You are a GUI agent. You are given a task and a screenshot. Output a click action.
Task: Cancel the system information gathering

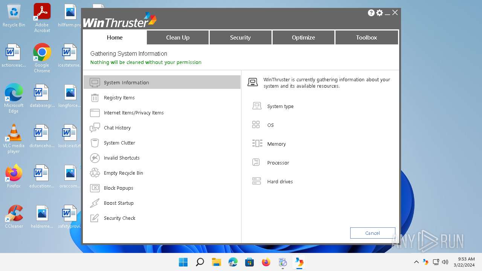point(372,233)
